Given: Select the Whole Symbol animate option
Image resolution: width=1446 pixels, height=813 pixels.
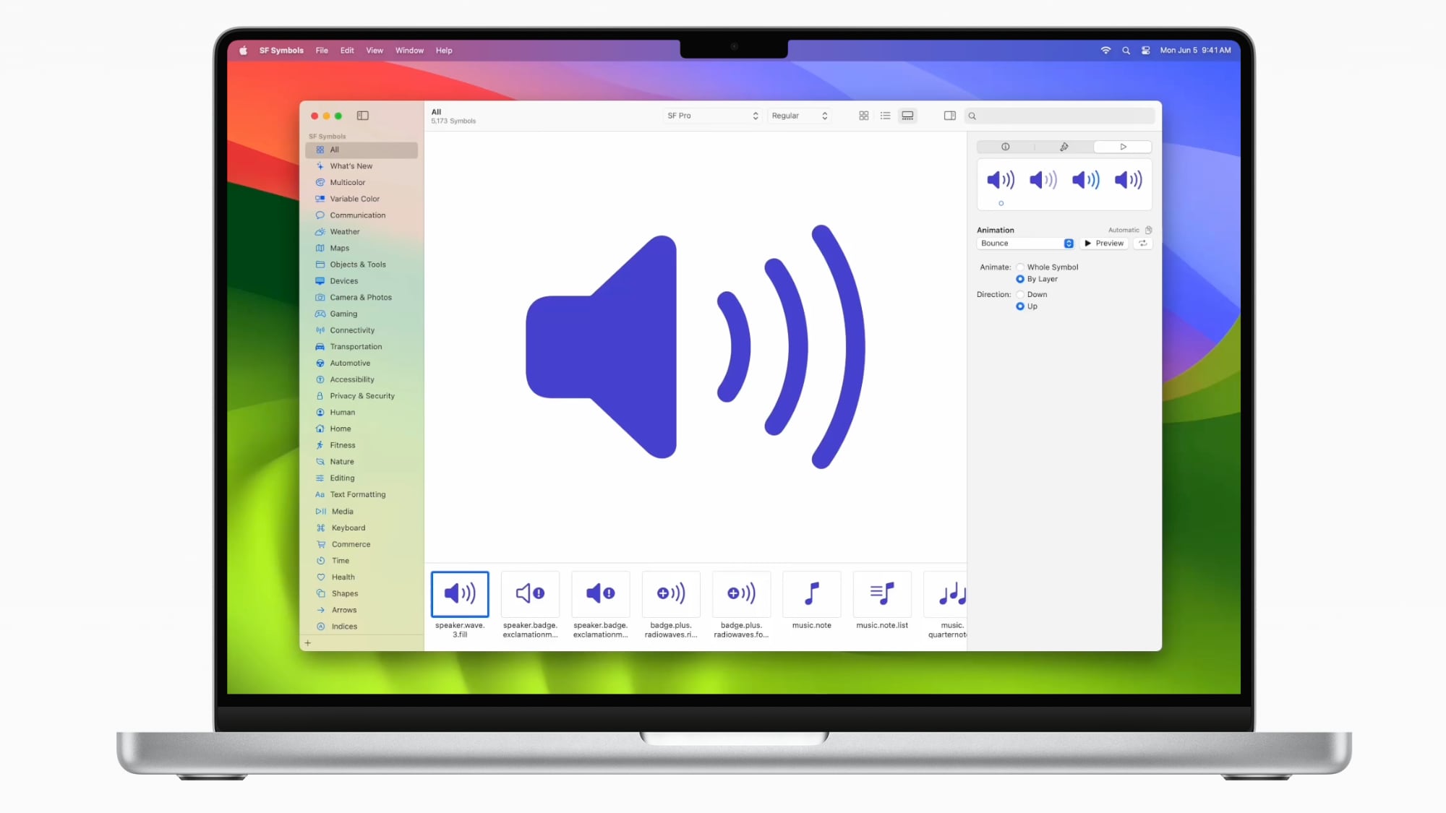Looking at the screenshot, I should (x=1020, y=267).
